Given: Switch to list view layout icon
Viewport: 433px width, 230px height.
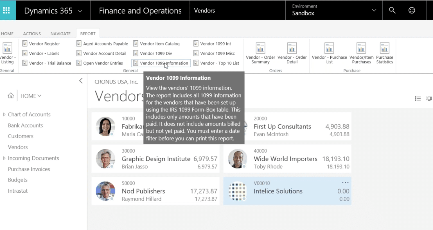Looking at the screenshot, I should tap(418, 98).
